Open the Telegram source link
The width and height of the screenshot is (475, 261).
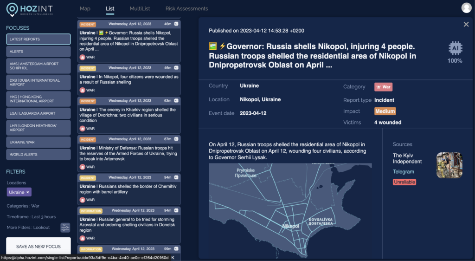(x=403, y=172)
